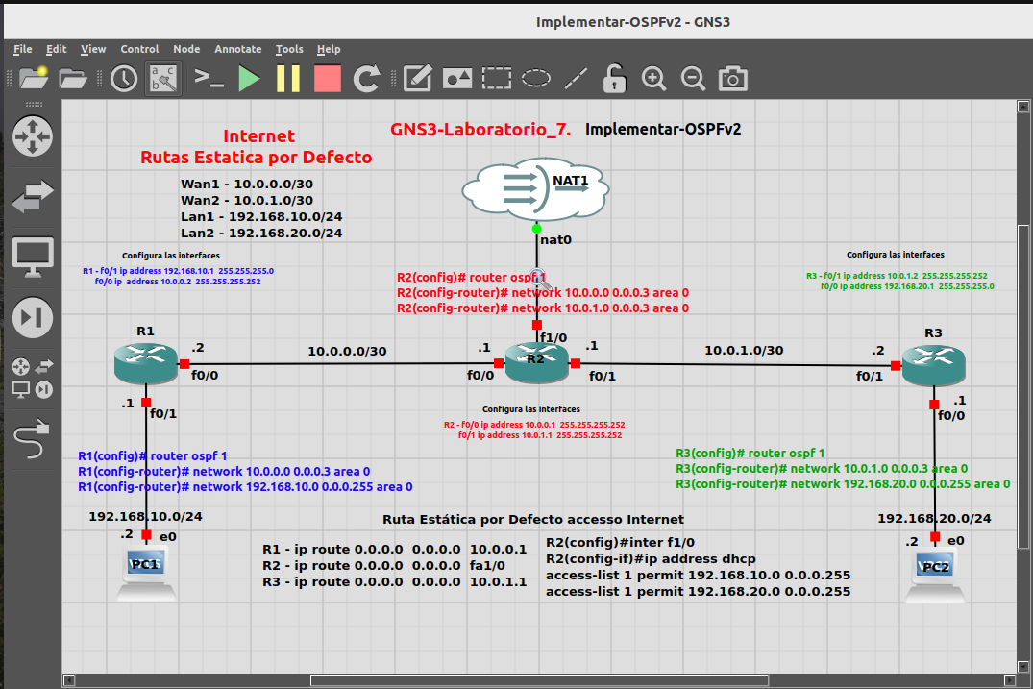Viewport: 1033px width, 689px height.
Task: Open console to all devices icon
Action: coord(209,79)
